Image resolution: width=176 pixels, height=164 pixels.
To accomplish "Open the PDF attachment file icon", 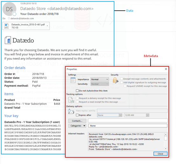I will (x=6, y=26).
